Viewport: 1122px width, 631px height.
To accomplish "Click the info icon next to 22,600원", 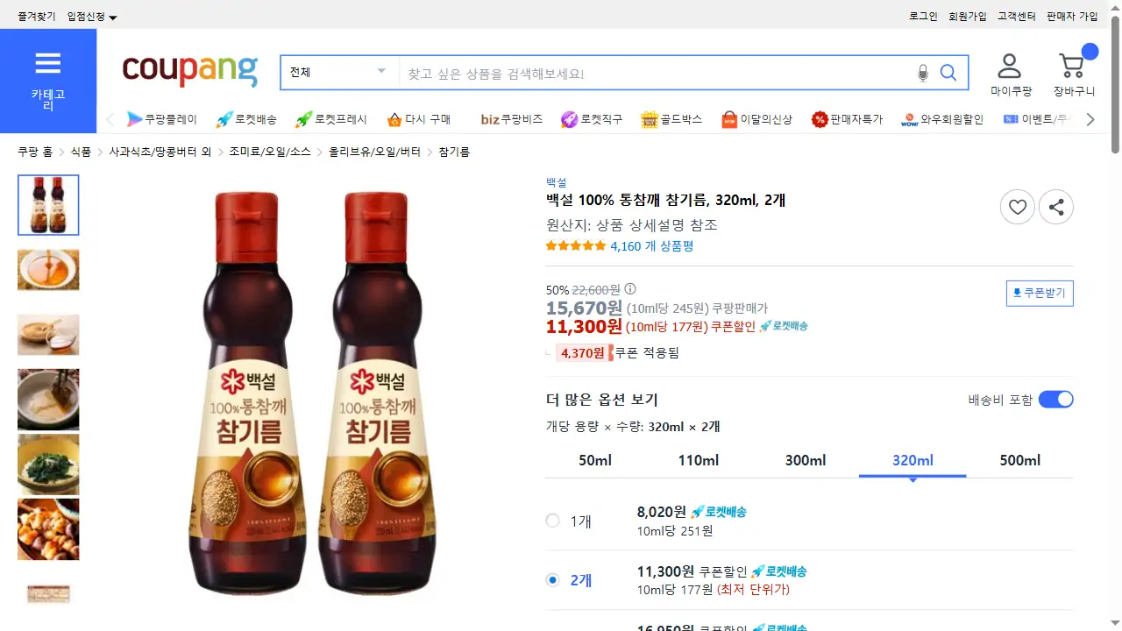I will click(629, 289).
